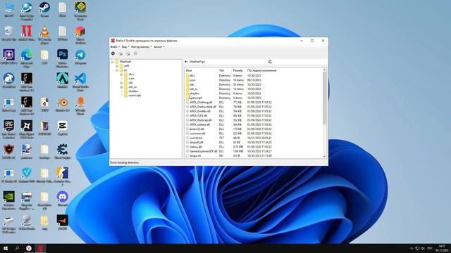This screenshot has width=451, height=253.
Task: Expand the edit folder tree node
Action: (x=117, y=65)
